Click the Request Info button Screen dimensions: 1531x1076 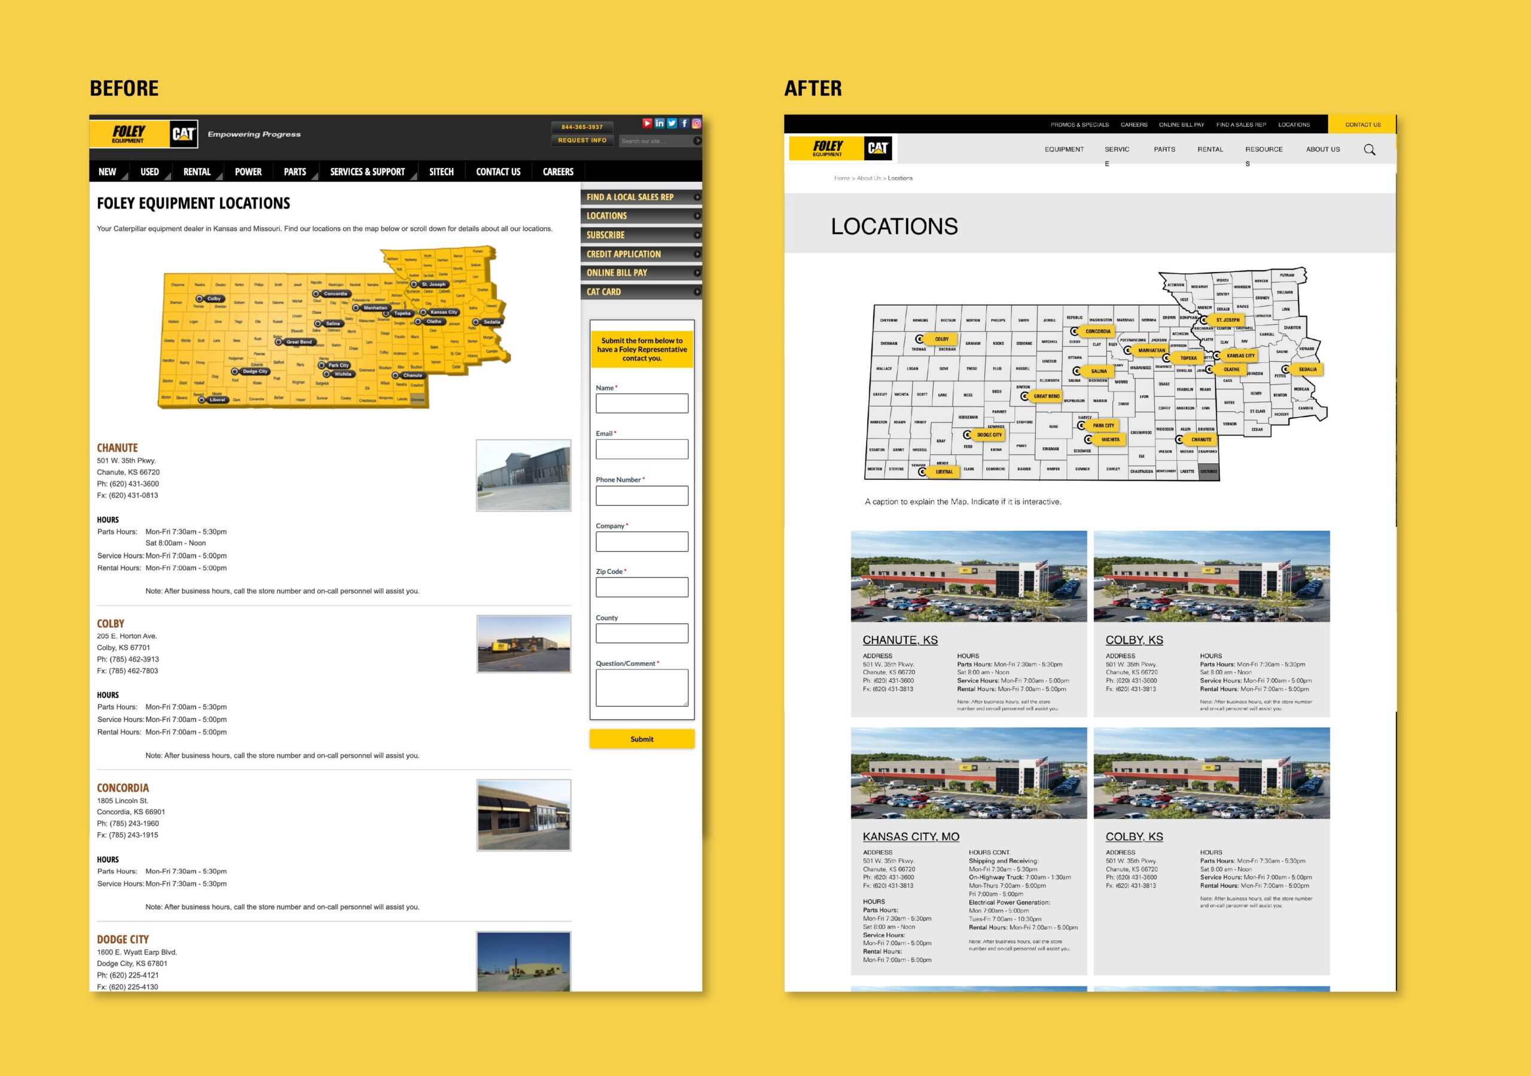(581, 140)
